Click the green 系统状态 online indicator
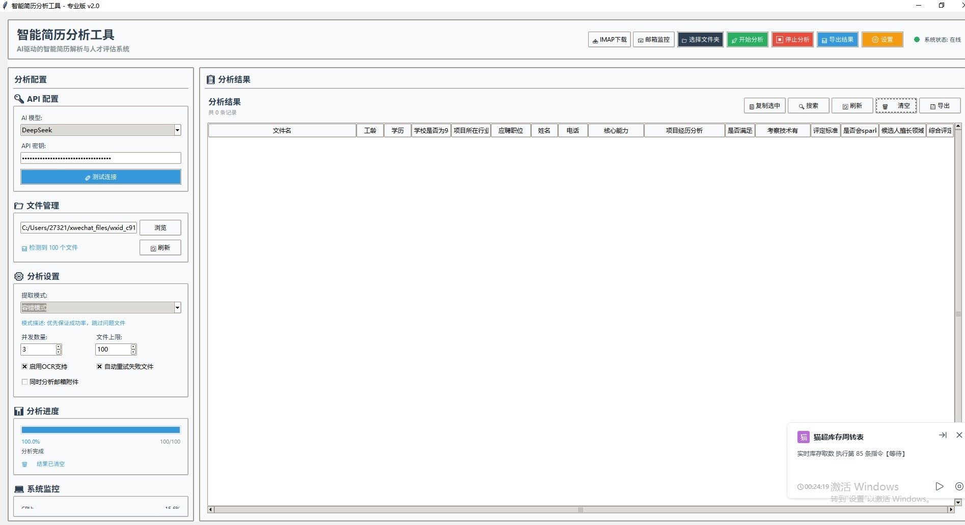Screen dimensions: 965x525 click(917, 40)
